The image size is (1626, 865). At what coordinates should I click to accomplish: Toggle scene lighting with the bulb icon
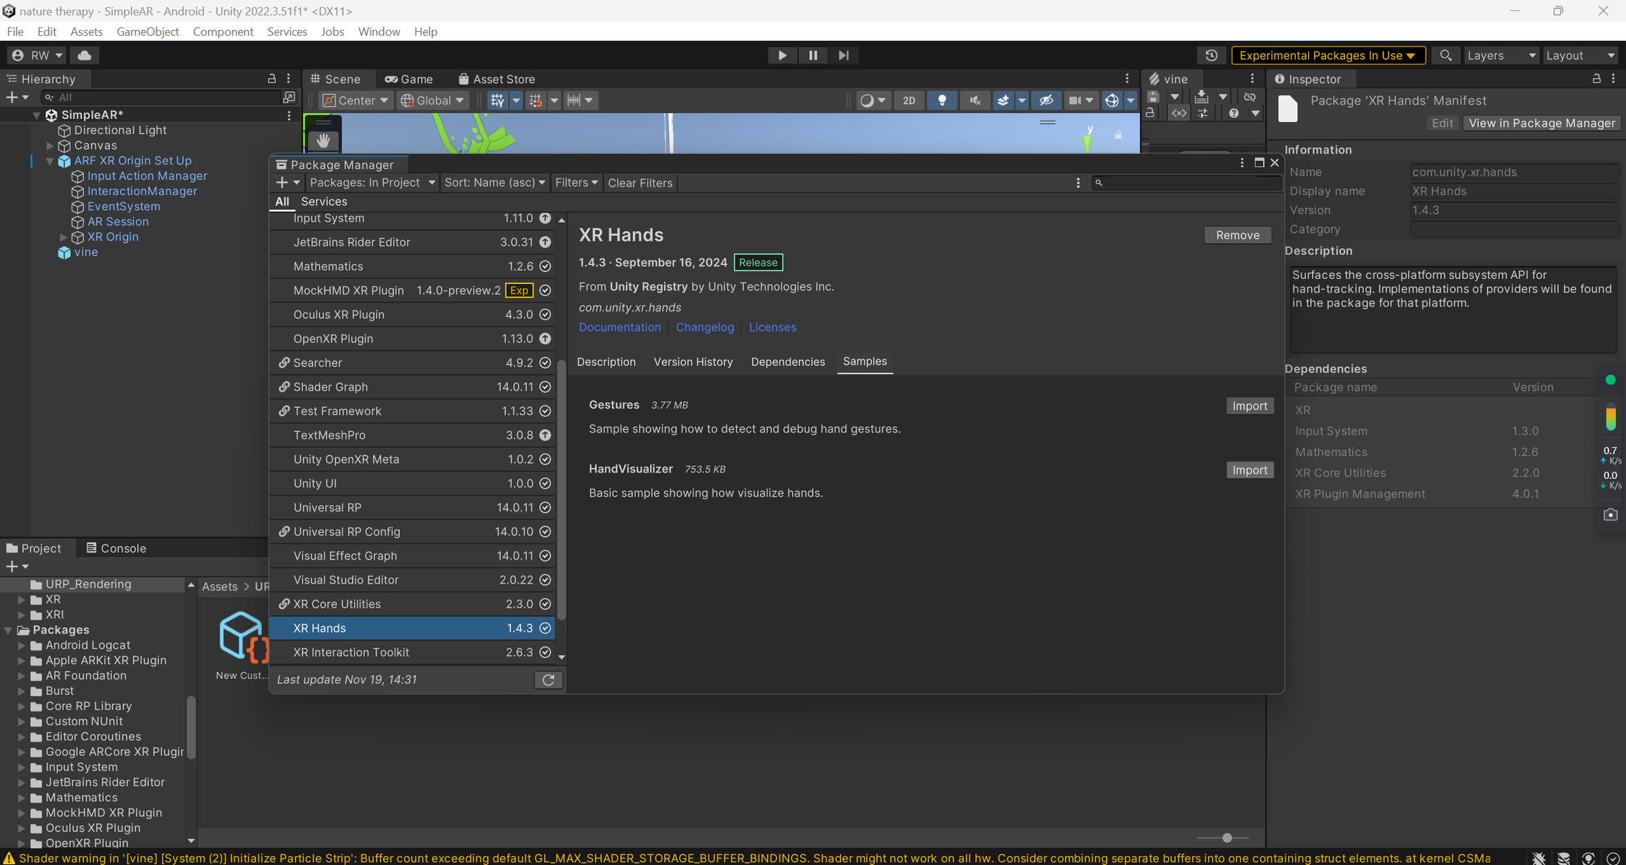tap(942, 100)
